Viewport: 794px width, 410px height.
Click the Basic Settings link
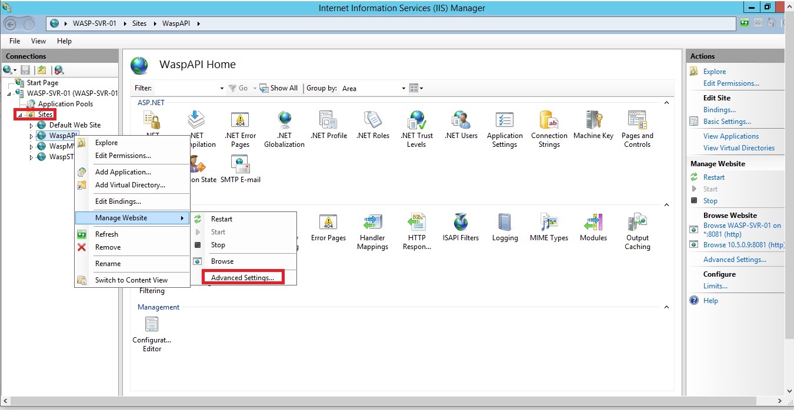coord(727,122)
